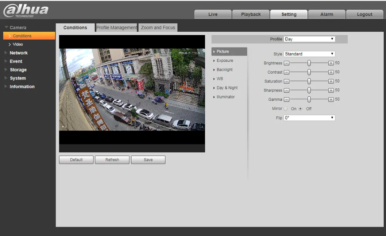
Task: Click the Saturation plus icon
Action: point(331,81)
